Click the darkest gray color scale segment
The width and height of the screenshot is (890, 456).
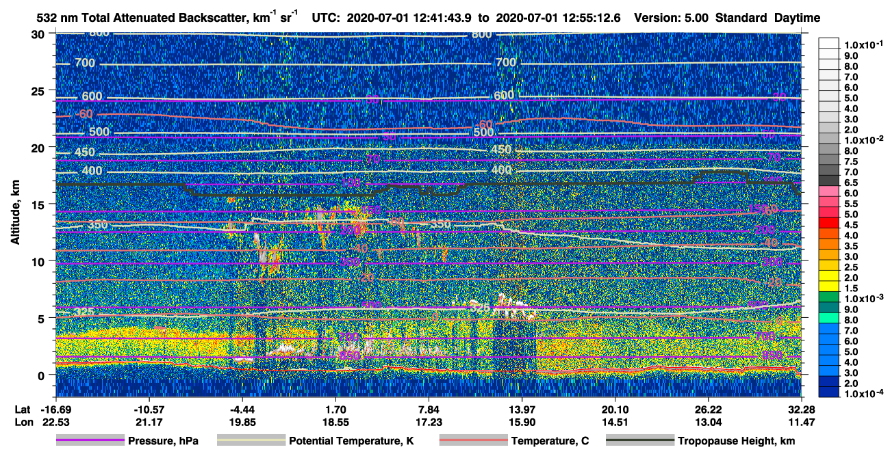coord(828,180)
